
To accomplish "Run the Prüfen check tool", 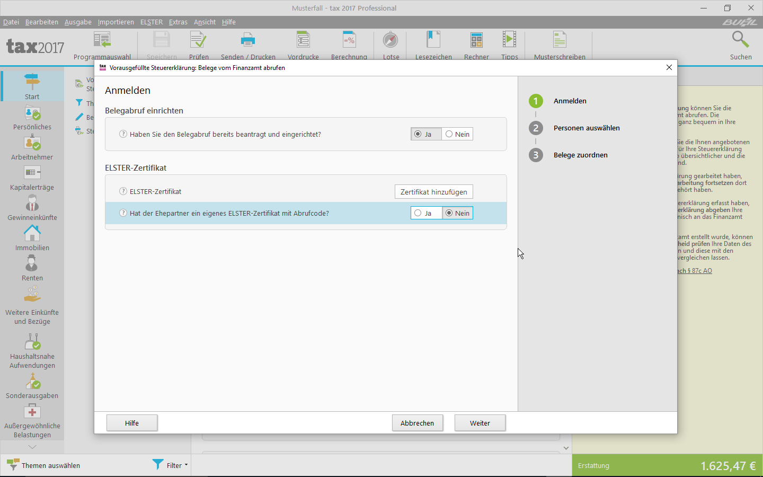I will coord(199,46).
